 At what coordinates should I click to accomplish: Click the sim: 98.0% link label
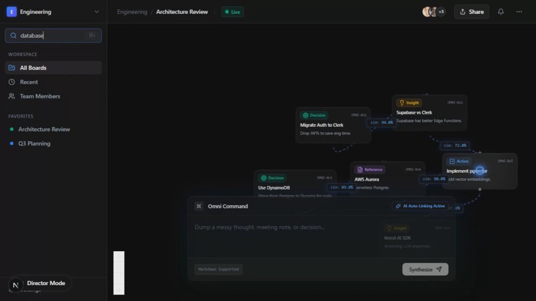pos(434,179)
